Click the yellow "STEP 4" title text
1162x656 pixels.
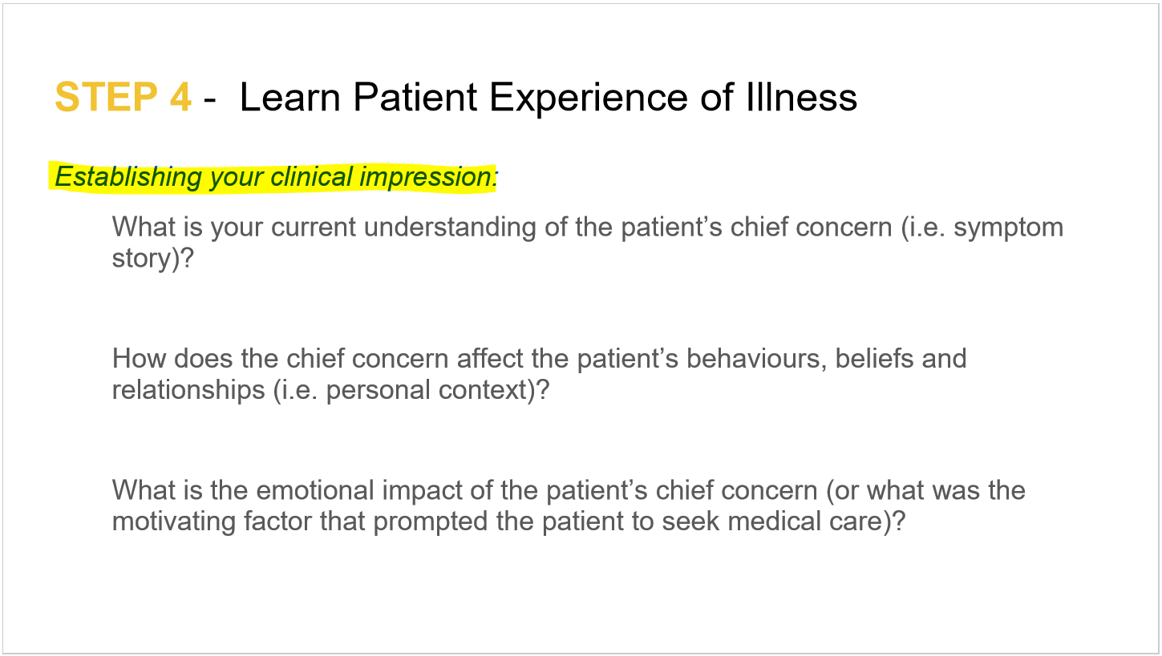click(123, 98)
